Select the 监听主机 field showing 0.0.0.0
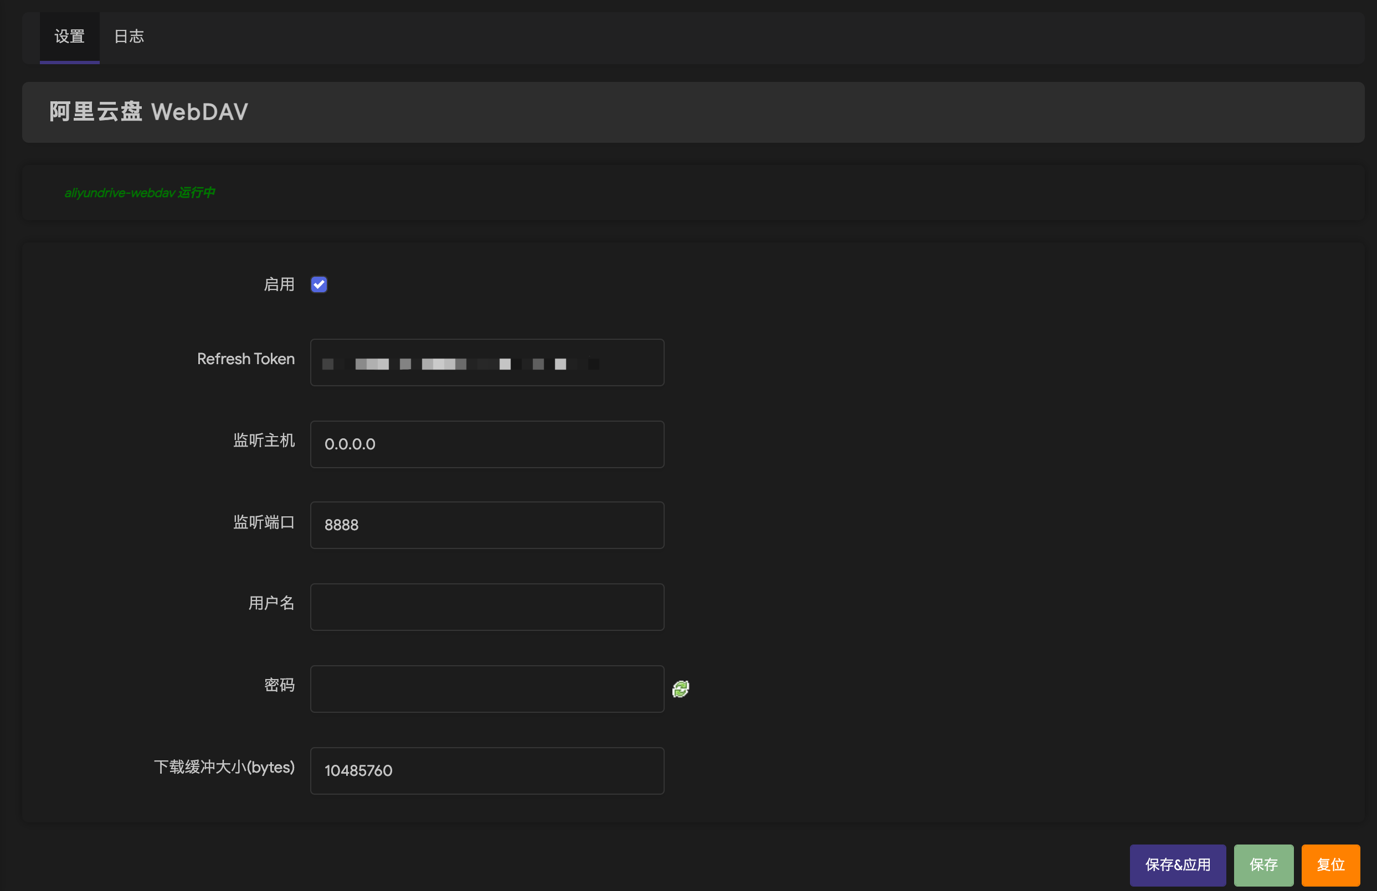Viewport: 1377px width, 891px height. coord(486,444)
